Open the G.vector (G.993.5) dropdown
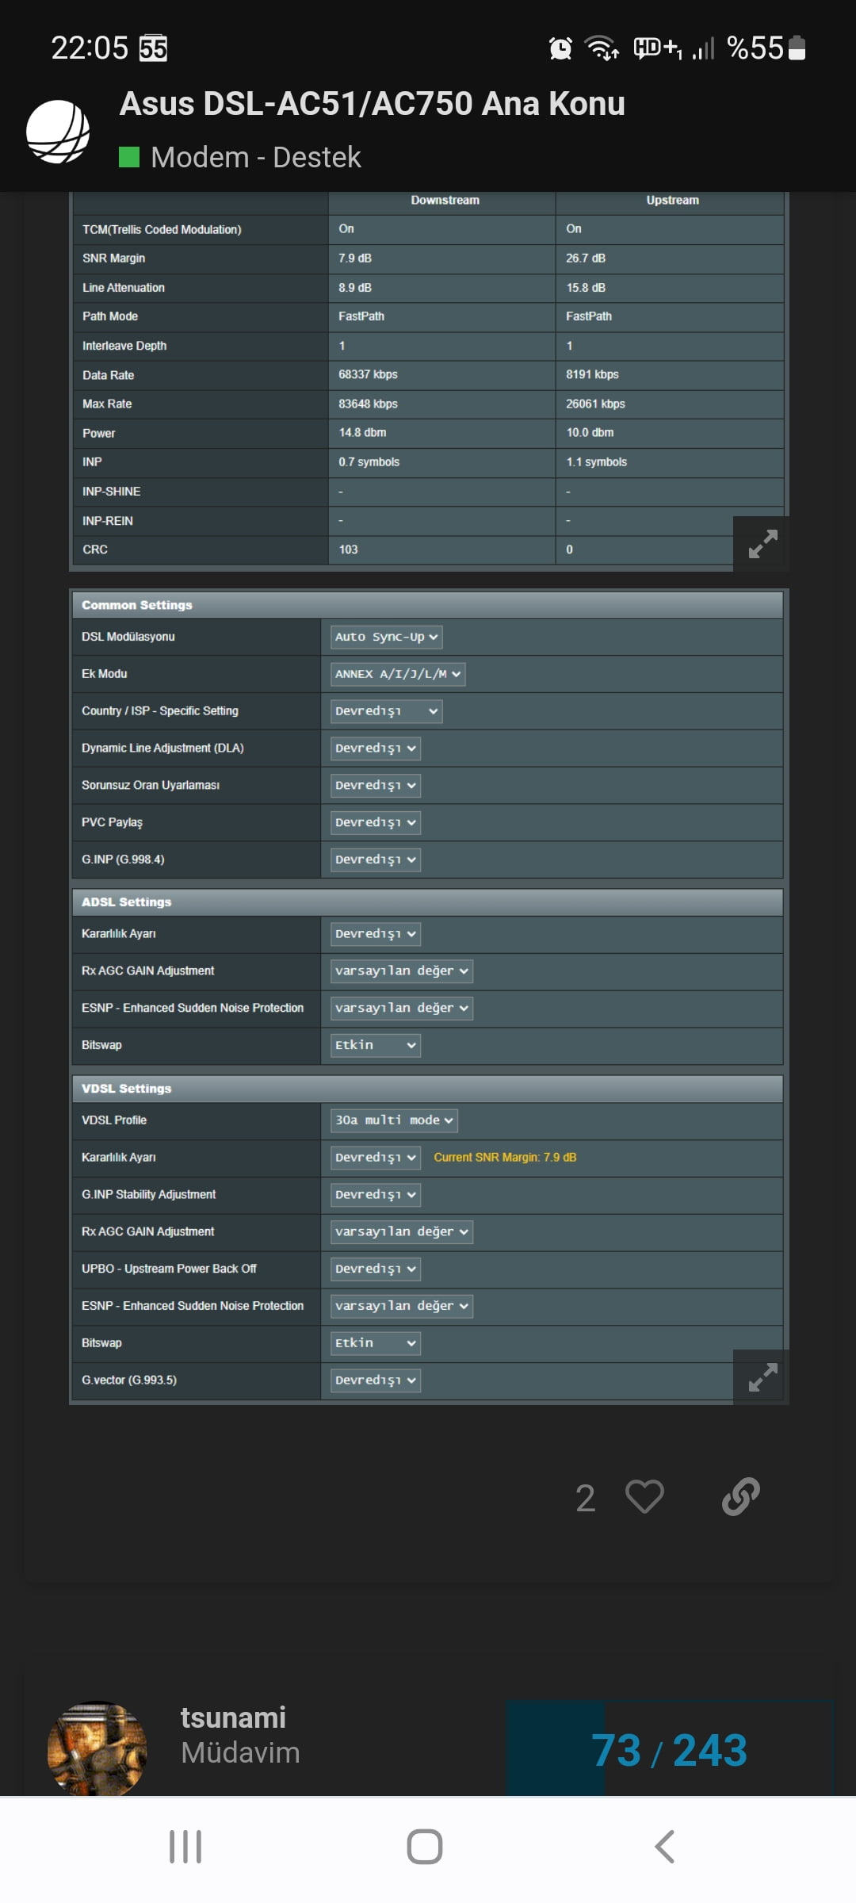Image resolution: width=856 pixels, height=1903 pixels. click(375, 1380)
